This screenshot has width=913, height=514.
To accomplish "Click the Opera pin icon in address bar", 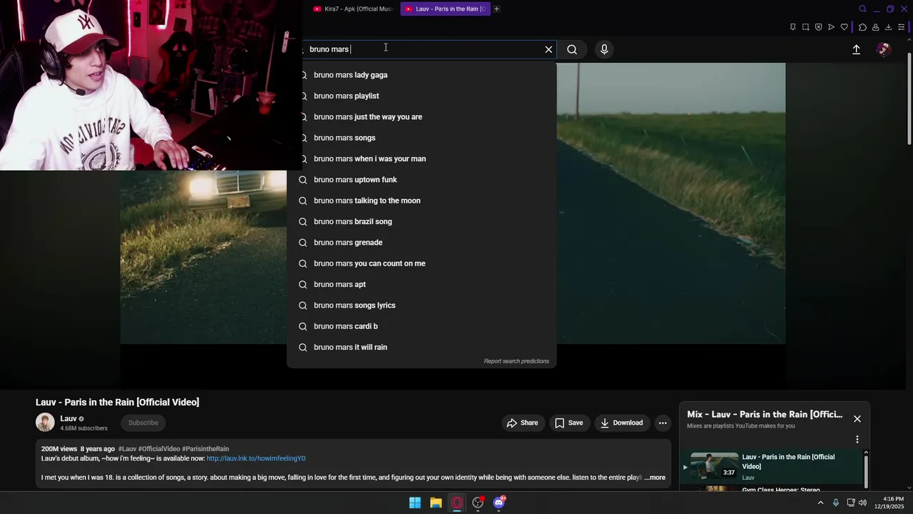I will click(792, 27).
